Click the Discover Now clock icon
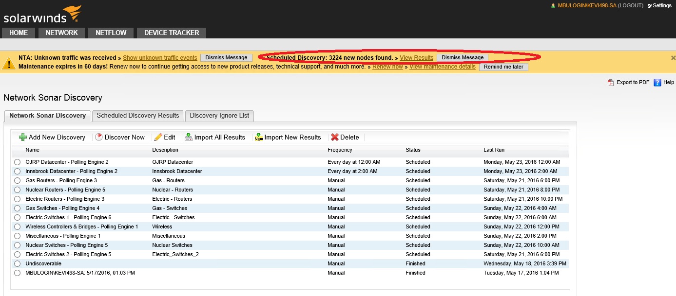 coord(99,138)
